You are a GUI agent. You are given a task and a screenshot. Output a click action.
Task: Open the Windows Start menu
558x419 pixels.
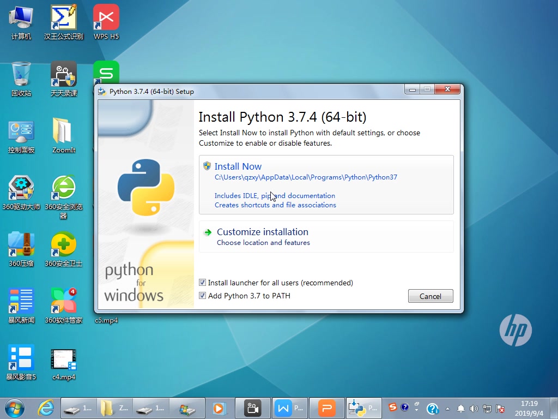(14, 408)
